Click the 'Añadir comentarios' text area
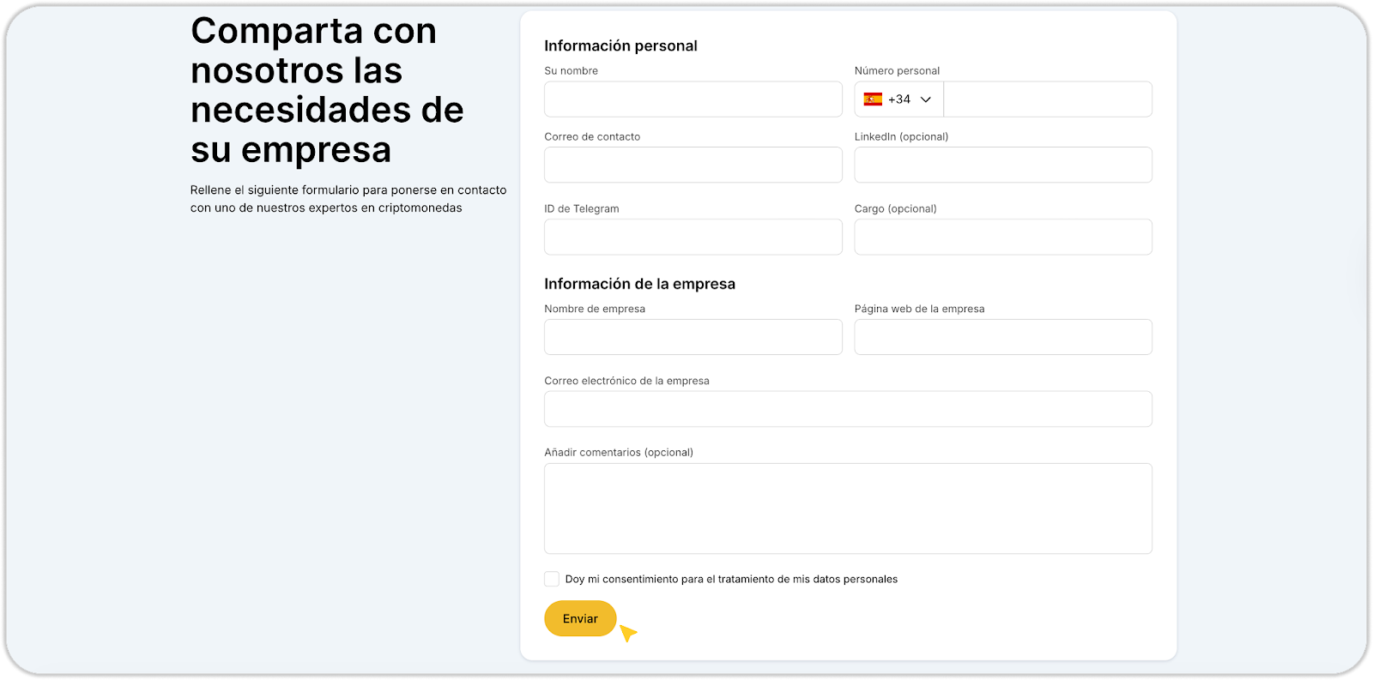Viewport: 1373px width, 680px height. [x=848, y=508]
